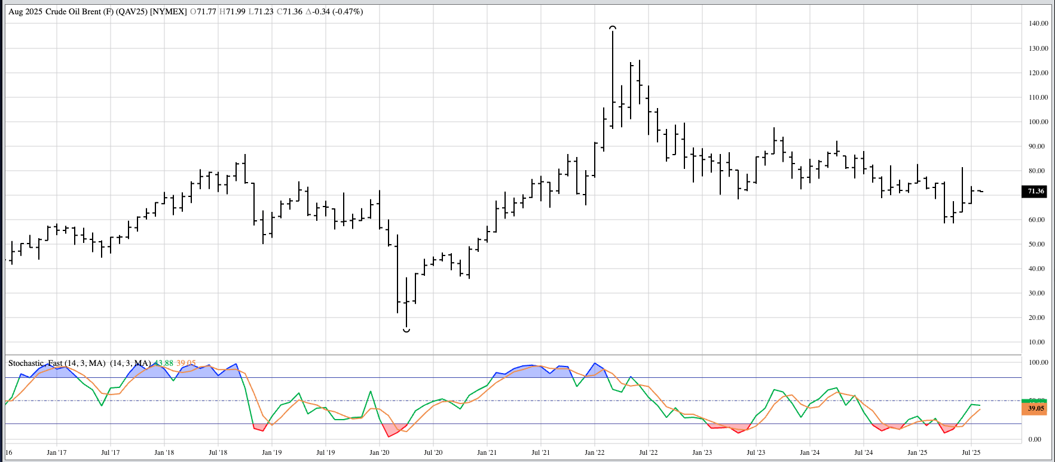Click the closing price C71.36 in header

coord(290,11)
